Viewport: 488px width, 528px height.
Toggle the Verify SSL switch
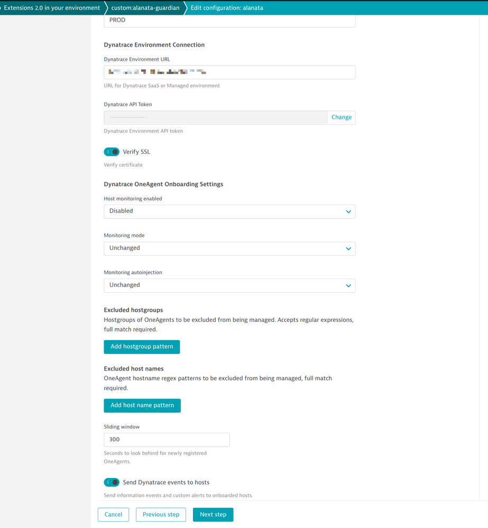pyautogui.click(x=112, y=152)
